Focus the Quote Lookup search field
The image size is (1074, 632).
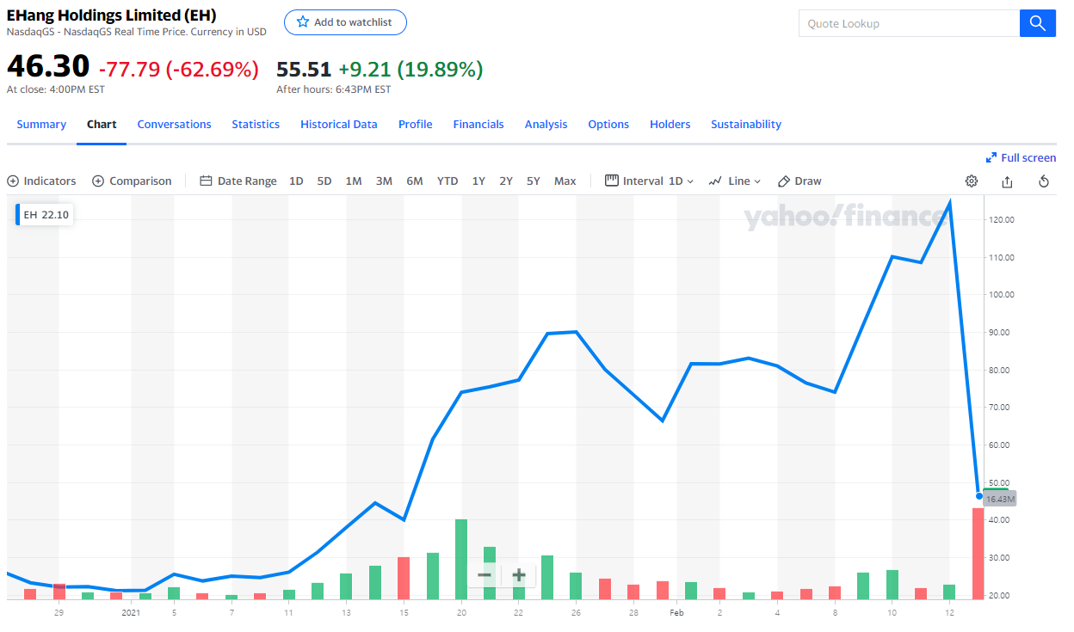pos(909,23)
